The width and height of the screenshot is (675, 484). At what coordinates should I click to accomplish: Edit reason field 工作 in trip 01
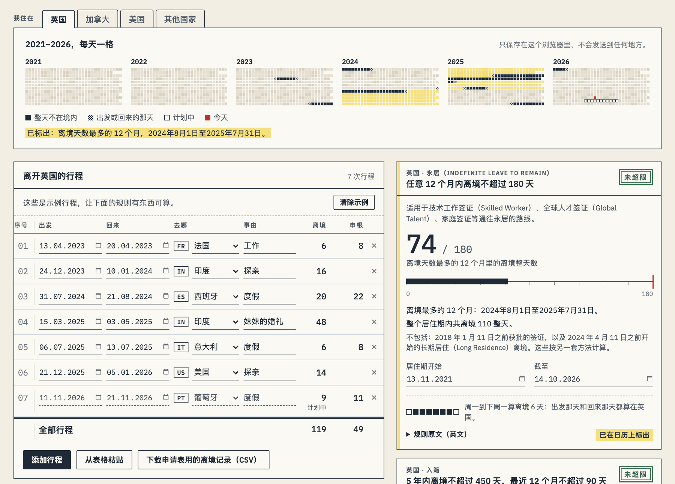click(270, 246)
